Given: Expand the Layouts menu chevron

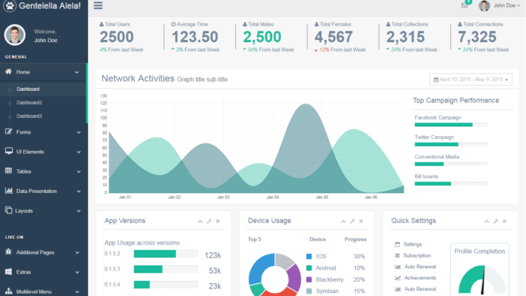Looking at the screenshot, I should point(78,211).
